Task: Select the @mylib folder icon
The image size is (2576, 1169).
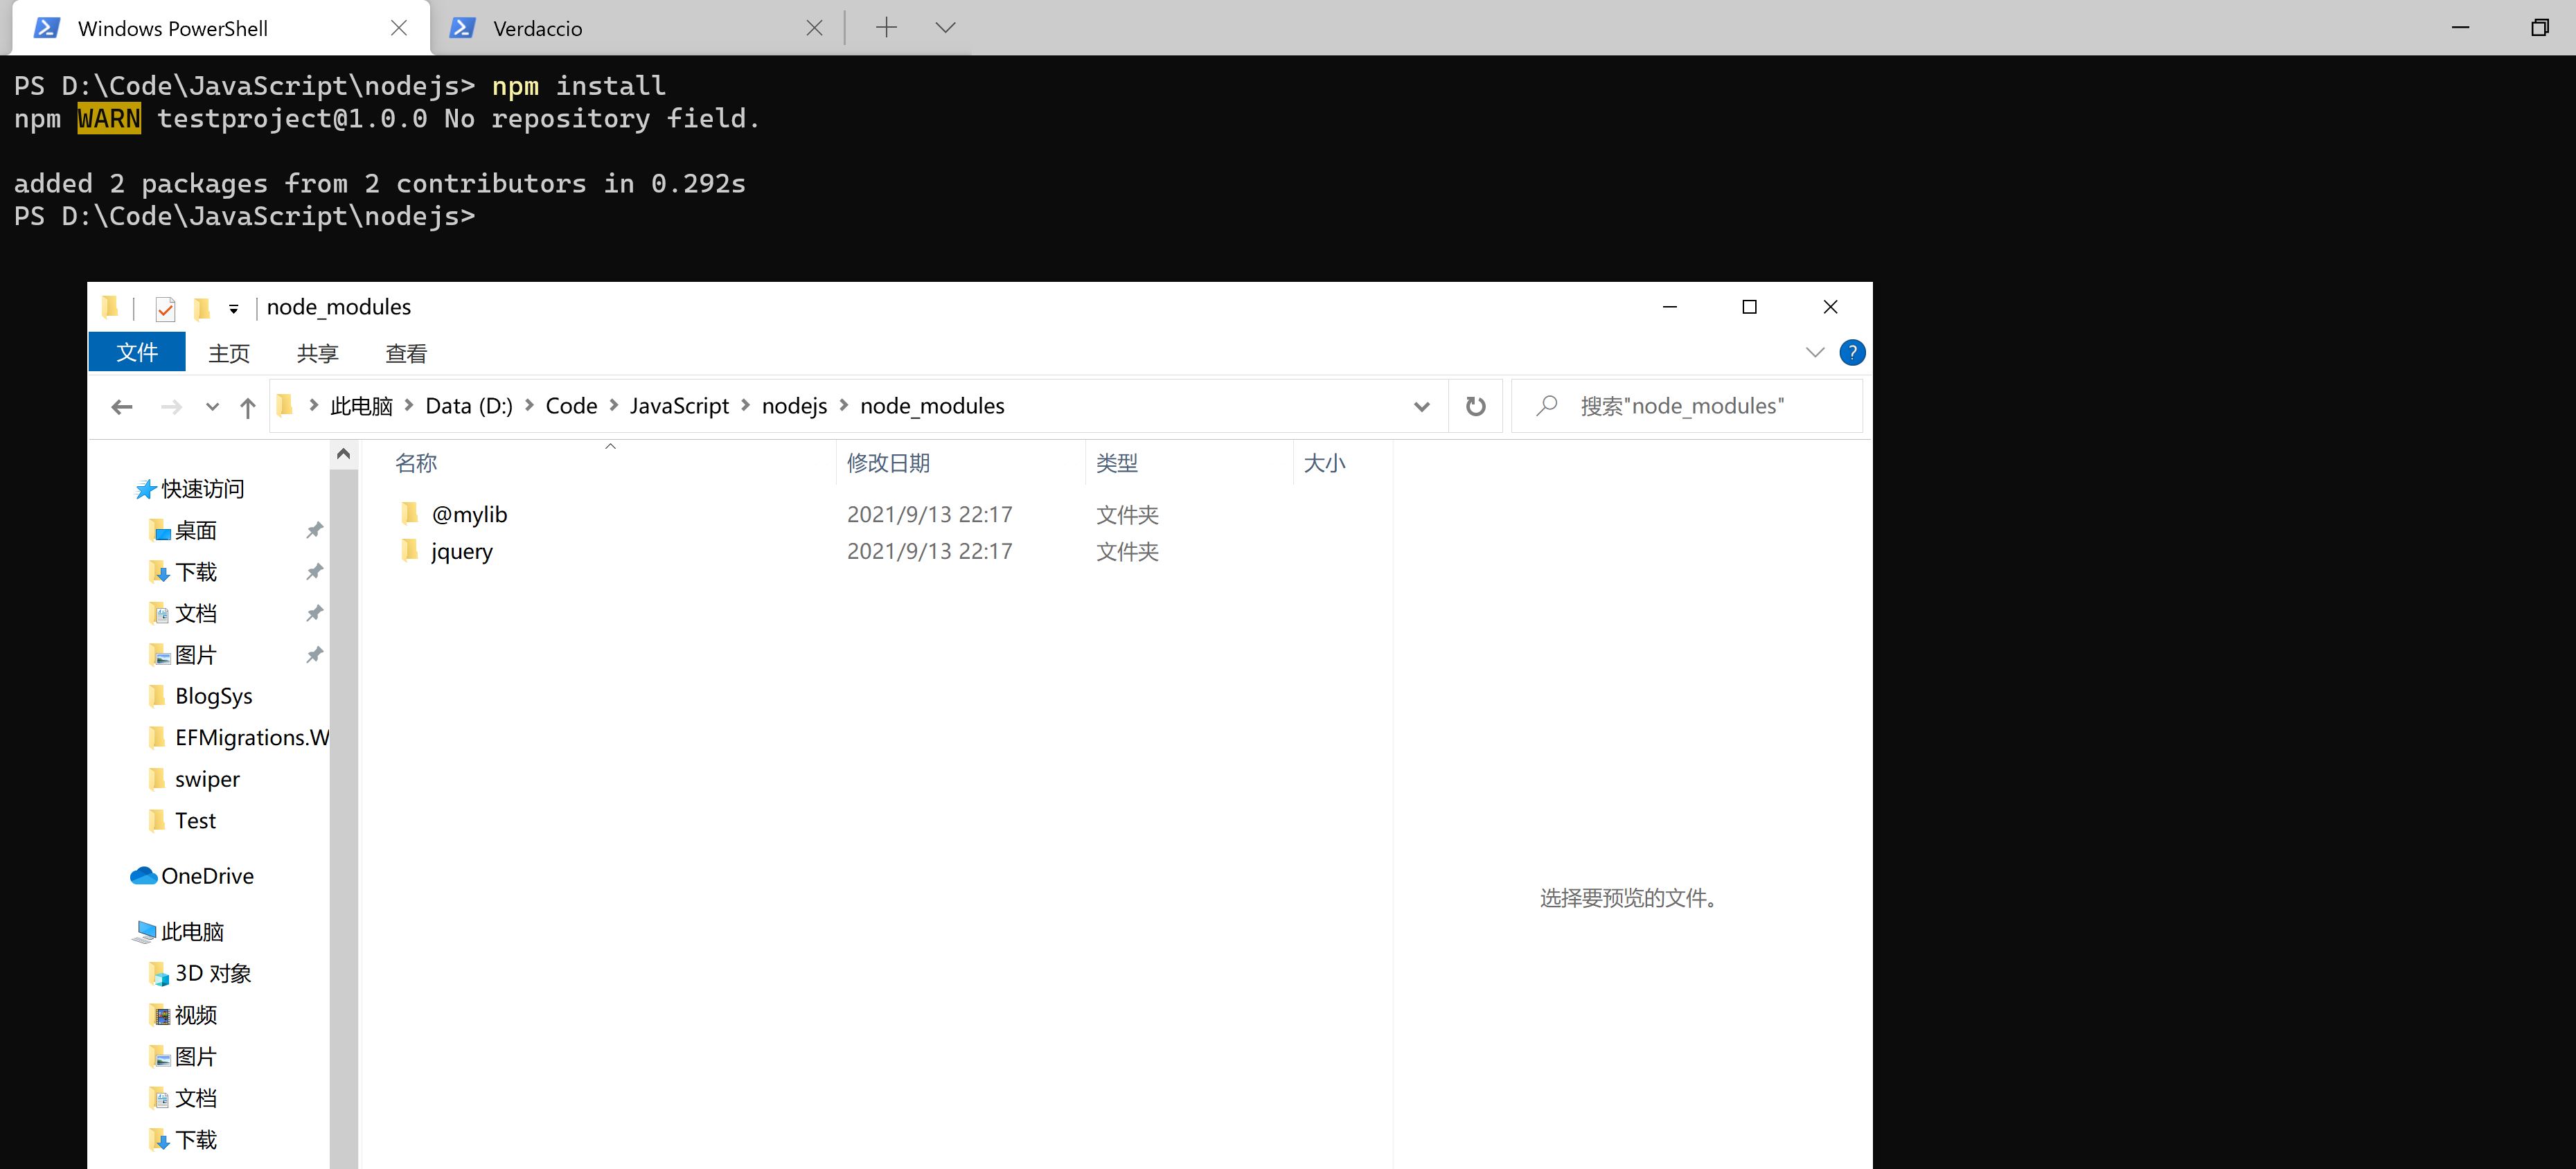Action: [410, 514]
